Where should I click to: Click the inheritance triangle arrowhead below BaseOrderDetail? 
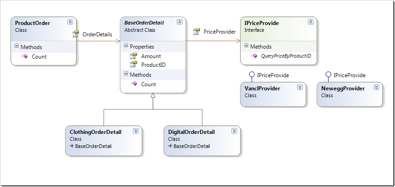[153, 95]
